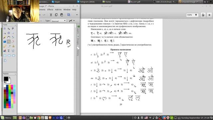Select the Recolor tool
The image size is (213, 120).
5,51
